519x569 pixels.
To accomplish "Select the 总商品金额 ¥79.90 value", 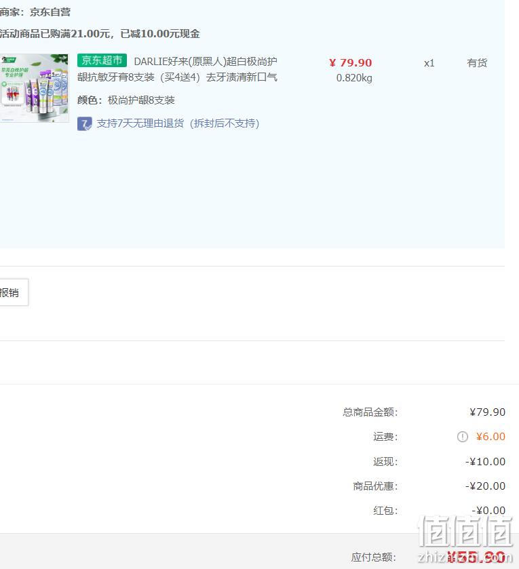I will point(487,412).
